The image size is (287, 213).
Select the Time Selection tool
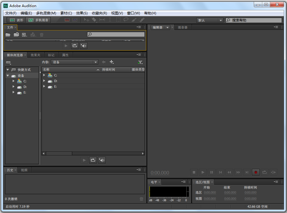pyautogui.click(x=110, y=20)
